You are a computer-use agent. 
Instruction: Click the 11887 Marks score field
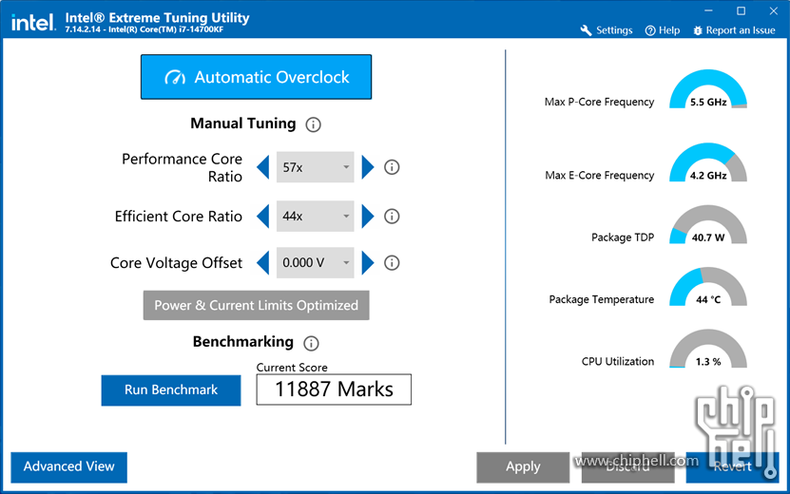334,389
